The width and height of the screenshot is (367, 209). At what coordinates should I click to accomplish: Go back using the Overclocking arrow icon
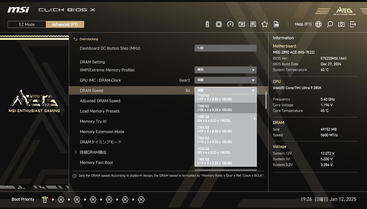(x=75, y=39)
